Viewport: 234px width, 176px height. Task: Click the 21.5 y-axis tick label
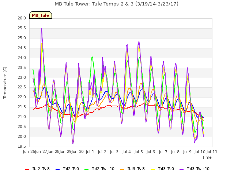[x=22, y=107]
